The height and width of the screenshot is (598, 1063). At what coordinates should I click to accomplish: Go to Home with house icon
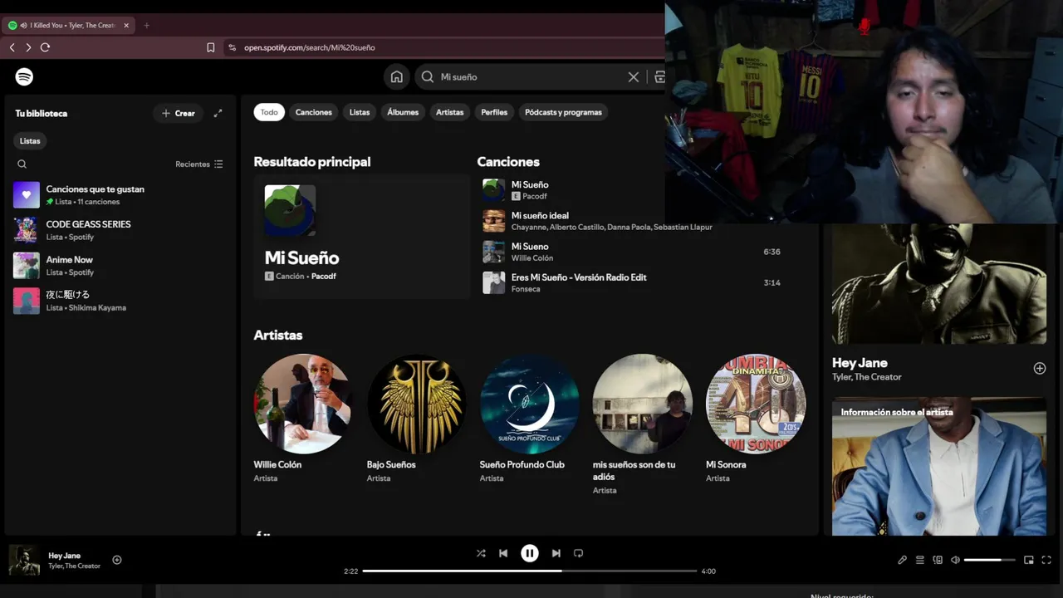tap(397, 76)
